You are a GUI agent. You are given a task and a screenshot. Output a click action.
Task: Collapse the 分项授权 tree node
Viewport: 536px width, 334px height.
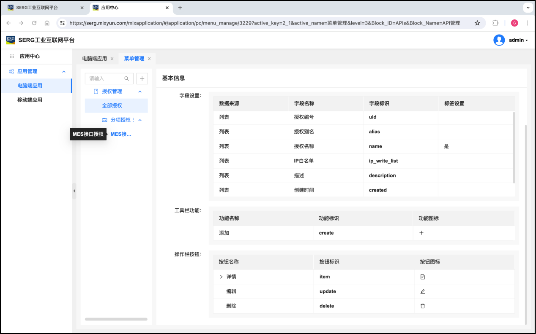140,120
